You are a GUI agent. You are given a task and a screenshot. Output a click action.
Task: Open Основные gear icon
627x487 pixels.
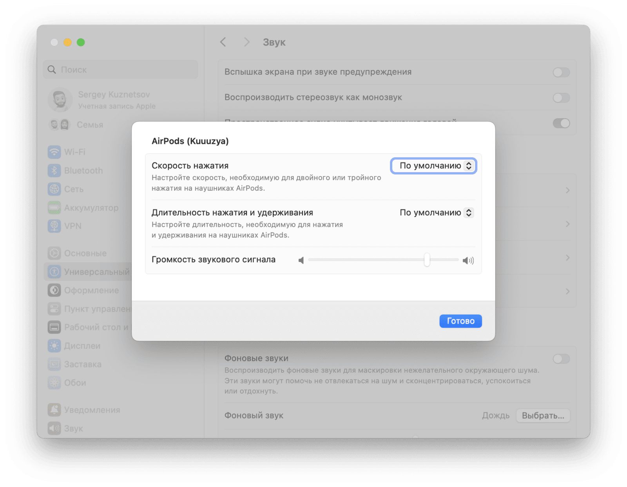(54, 253)
